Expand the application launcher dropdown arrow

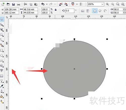point(77,4)
